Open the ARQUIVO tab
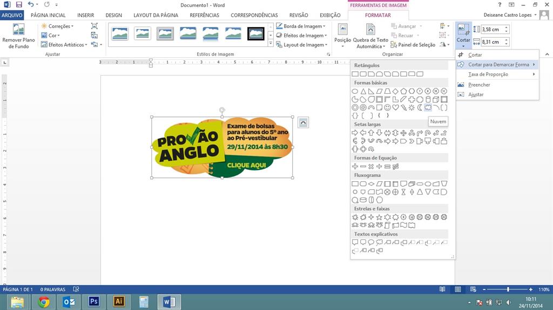 pos(12,15)
